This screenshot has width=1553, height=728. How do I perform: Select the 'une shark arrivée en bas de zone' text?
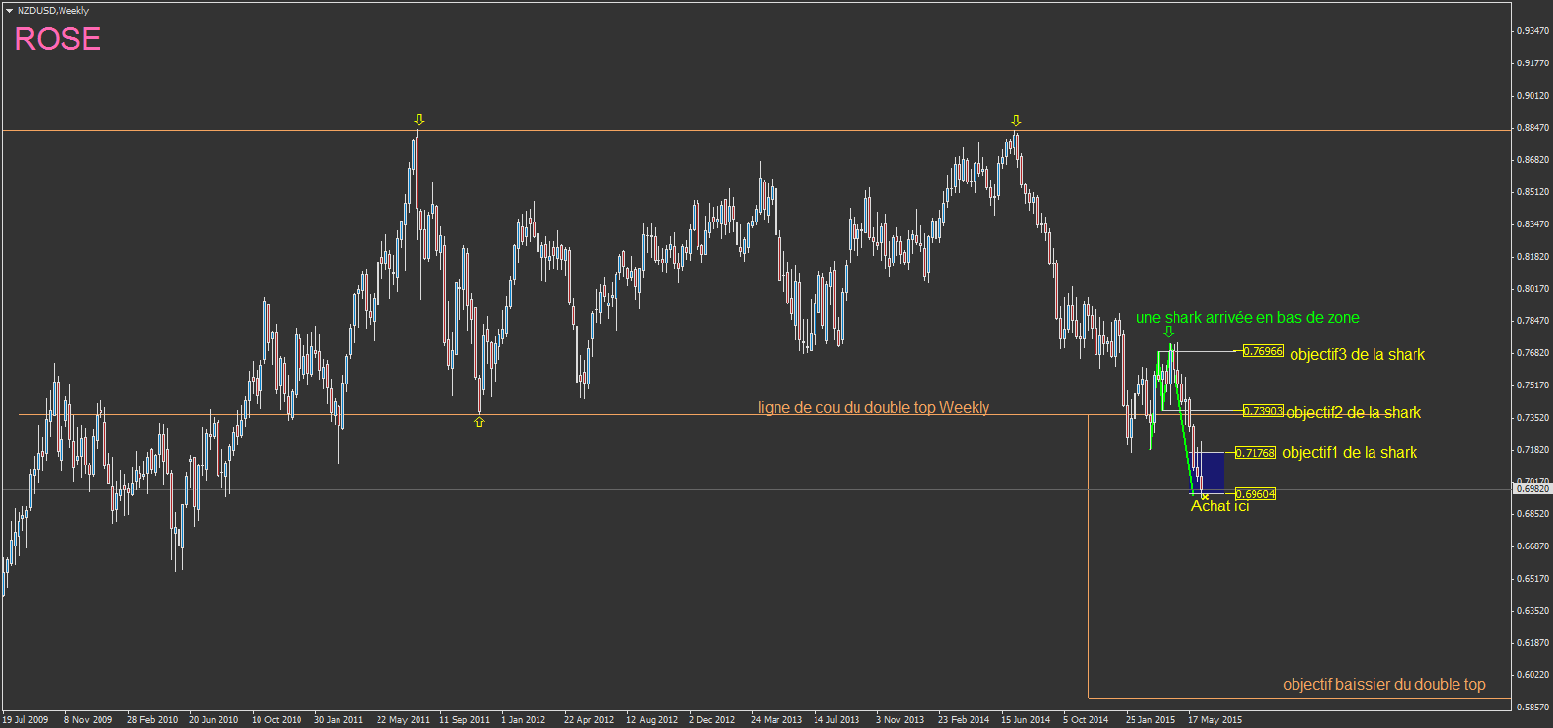[x=1248, y=318]
